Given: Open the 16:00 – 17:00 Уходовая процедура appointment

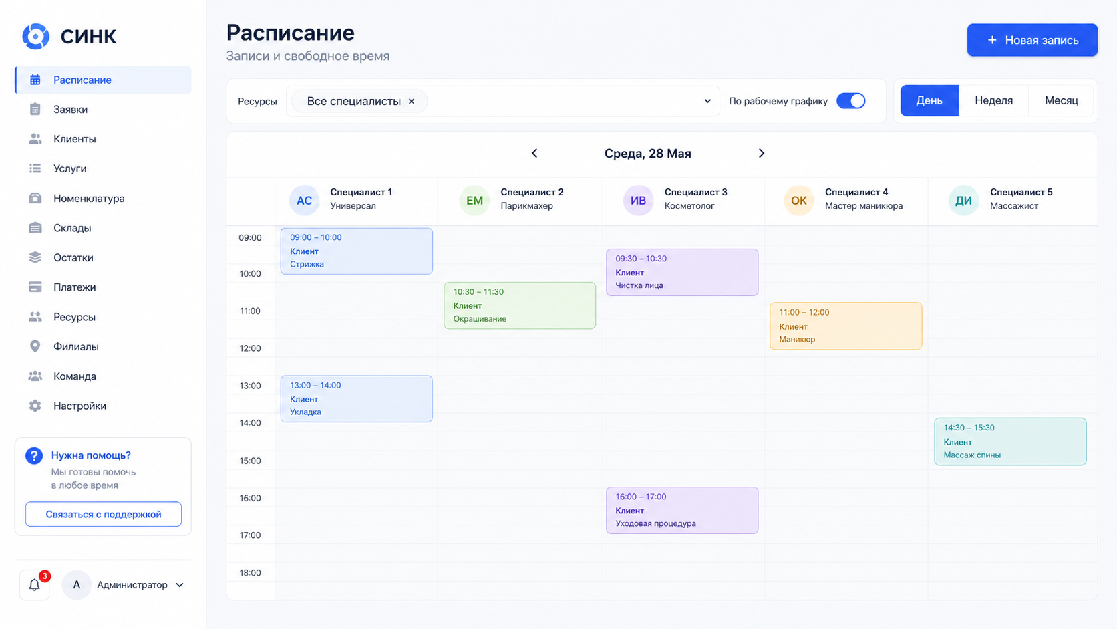Looking at the screenshot, I should 682,511.
